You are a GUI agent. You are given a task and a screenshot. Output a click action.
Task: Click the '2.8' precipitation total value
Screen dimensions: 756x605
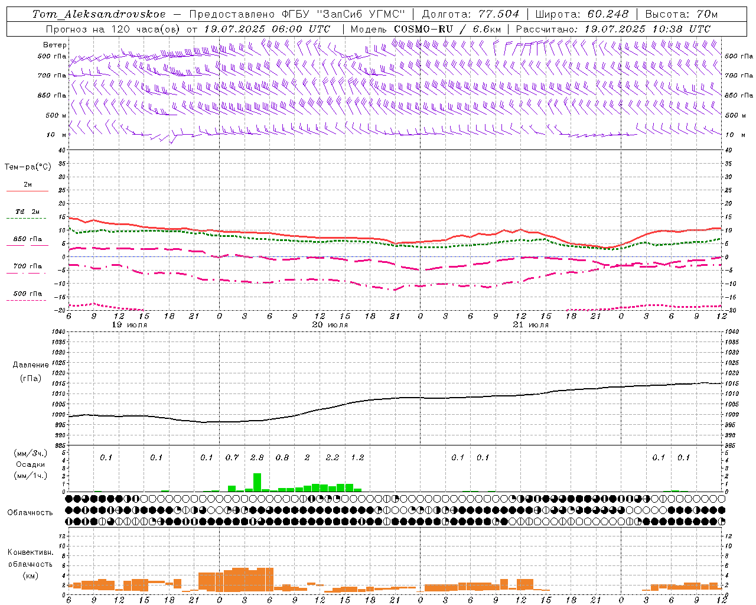[x=257, y=458]
